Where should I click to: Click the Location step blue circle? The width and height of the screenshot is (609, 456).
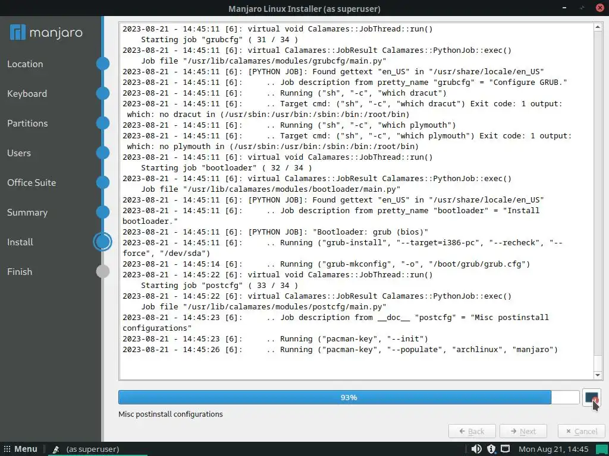[102, 64]
